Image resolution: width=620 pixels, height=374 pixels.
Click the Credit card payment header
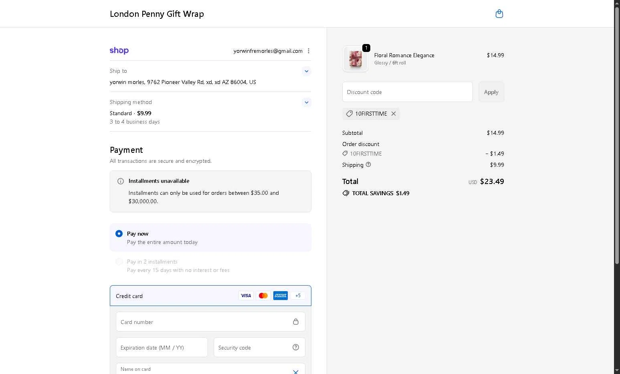point(210,296)
